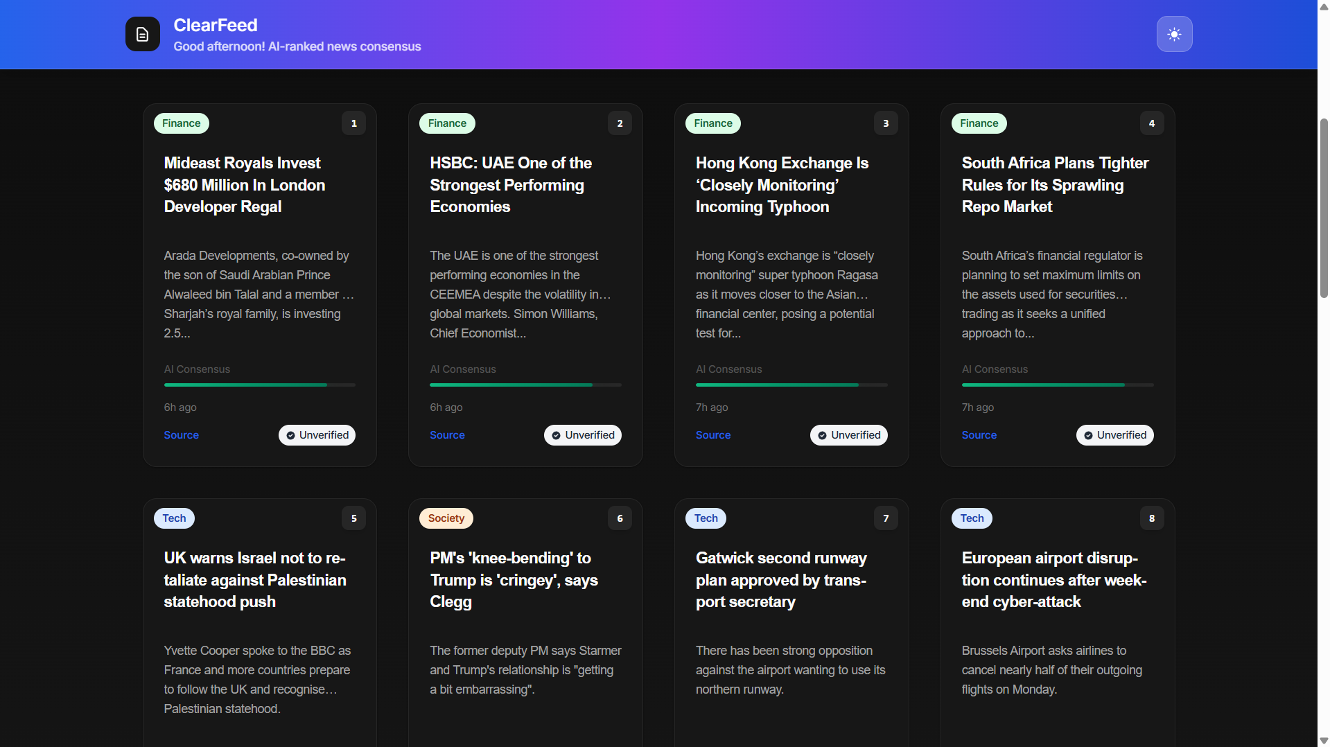
Task: Open the Source link on Mideast Royals article
Action: point(181,435)
